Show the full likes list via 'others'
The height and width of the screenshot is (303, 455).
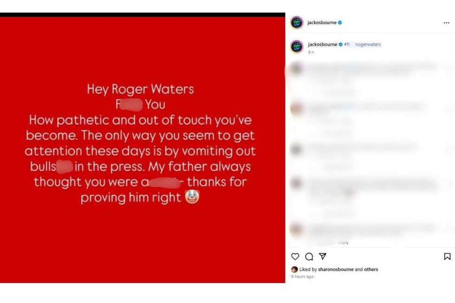pos(371,270)
